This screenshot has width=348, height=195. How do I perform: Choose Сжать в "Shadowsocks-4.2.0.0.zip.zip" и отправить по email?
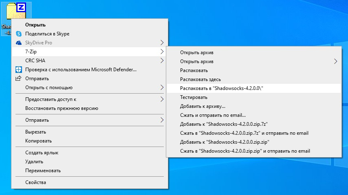point(254,151)
